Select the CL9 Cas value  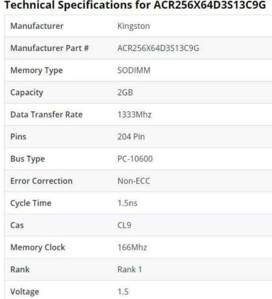click(x=124, y=226)
